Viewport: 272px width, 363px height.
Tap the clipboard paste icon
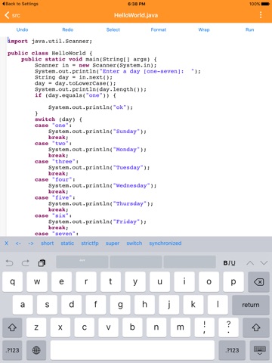(x=42, y=263)
